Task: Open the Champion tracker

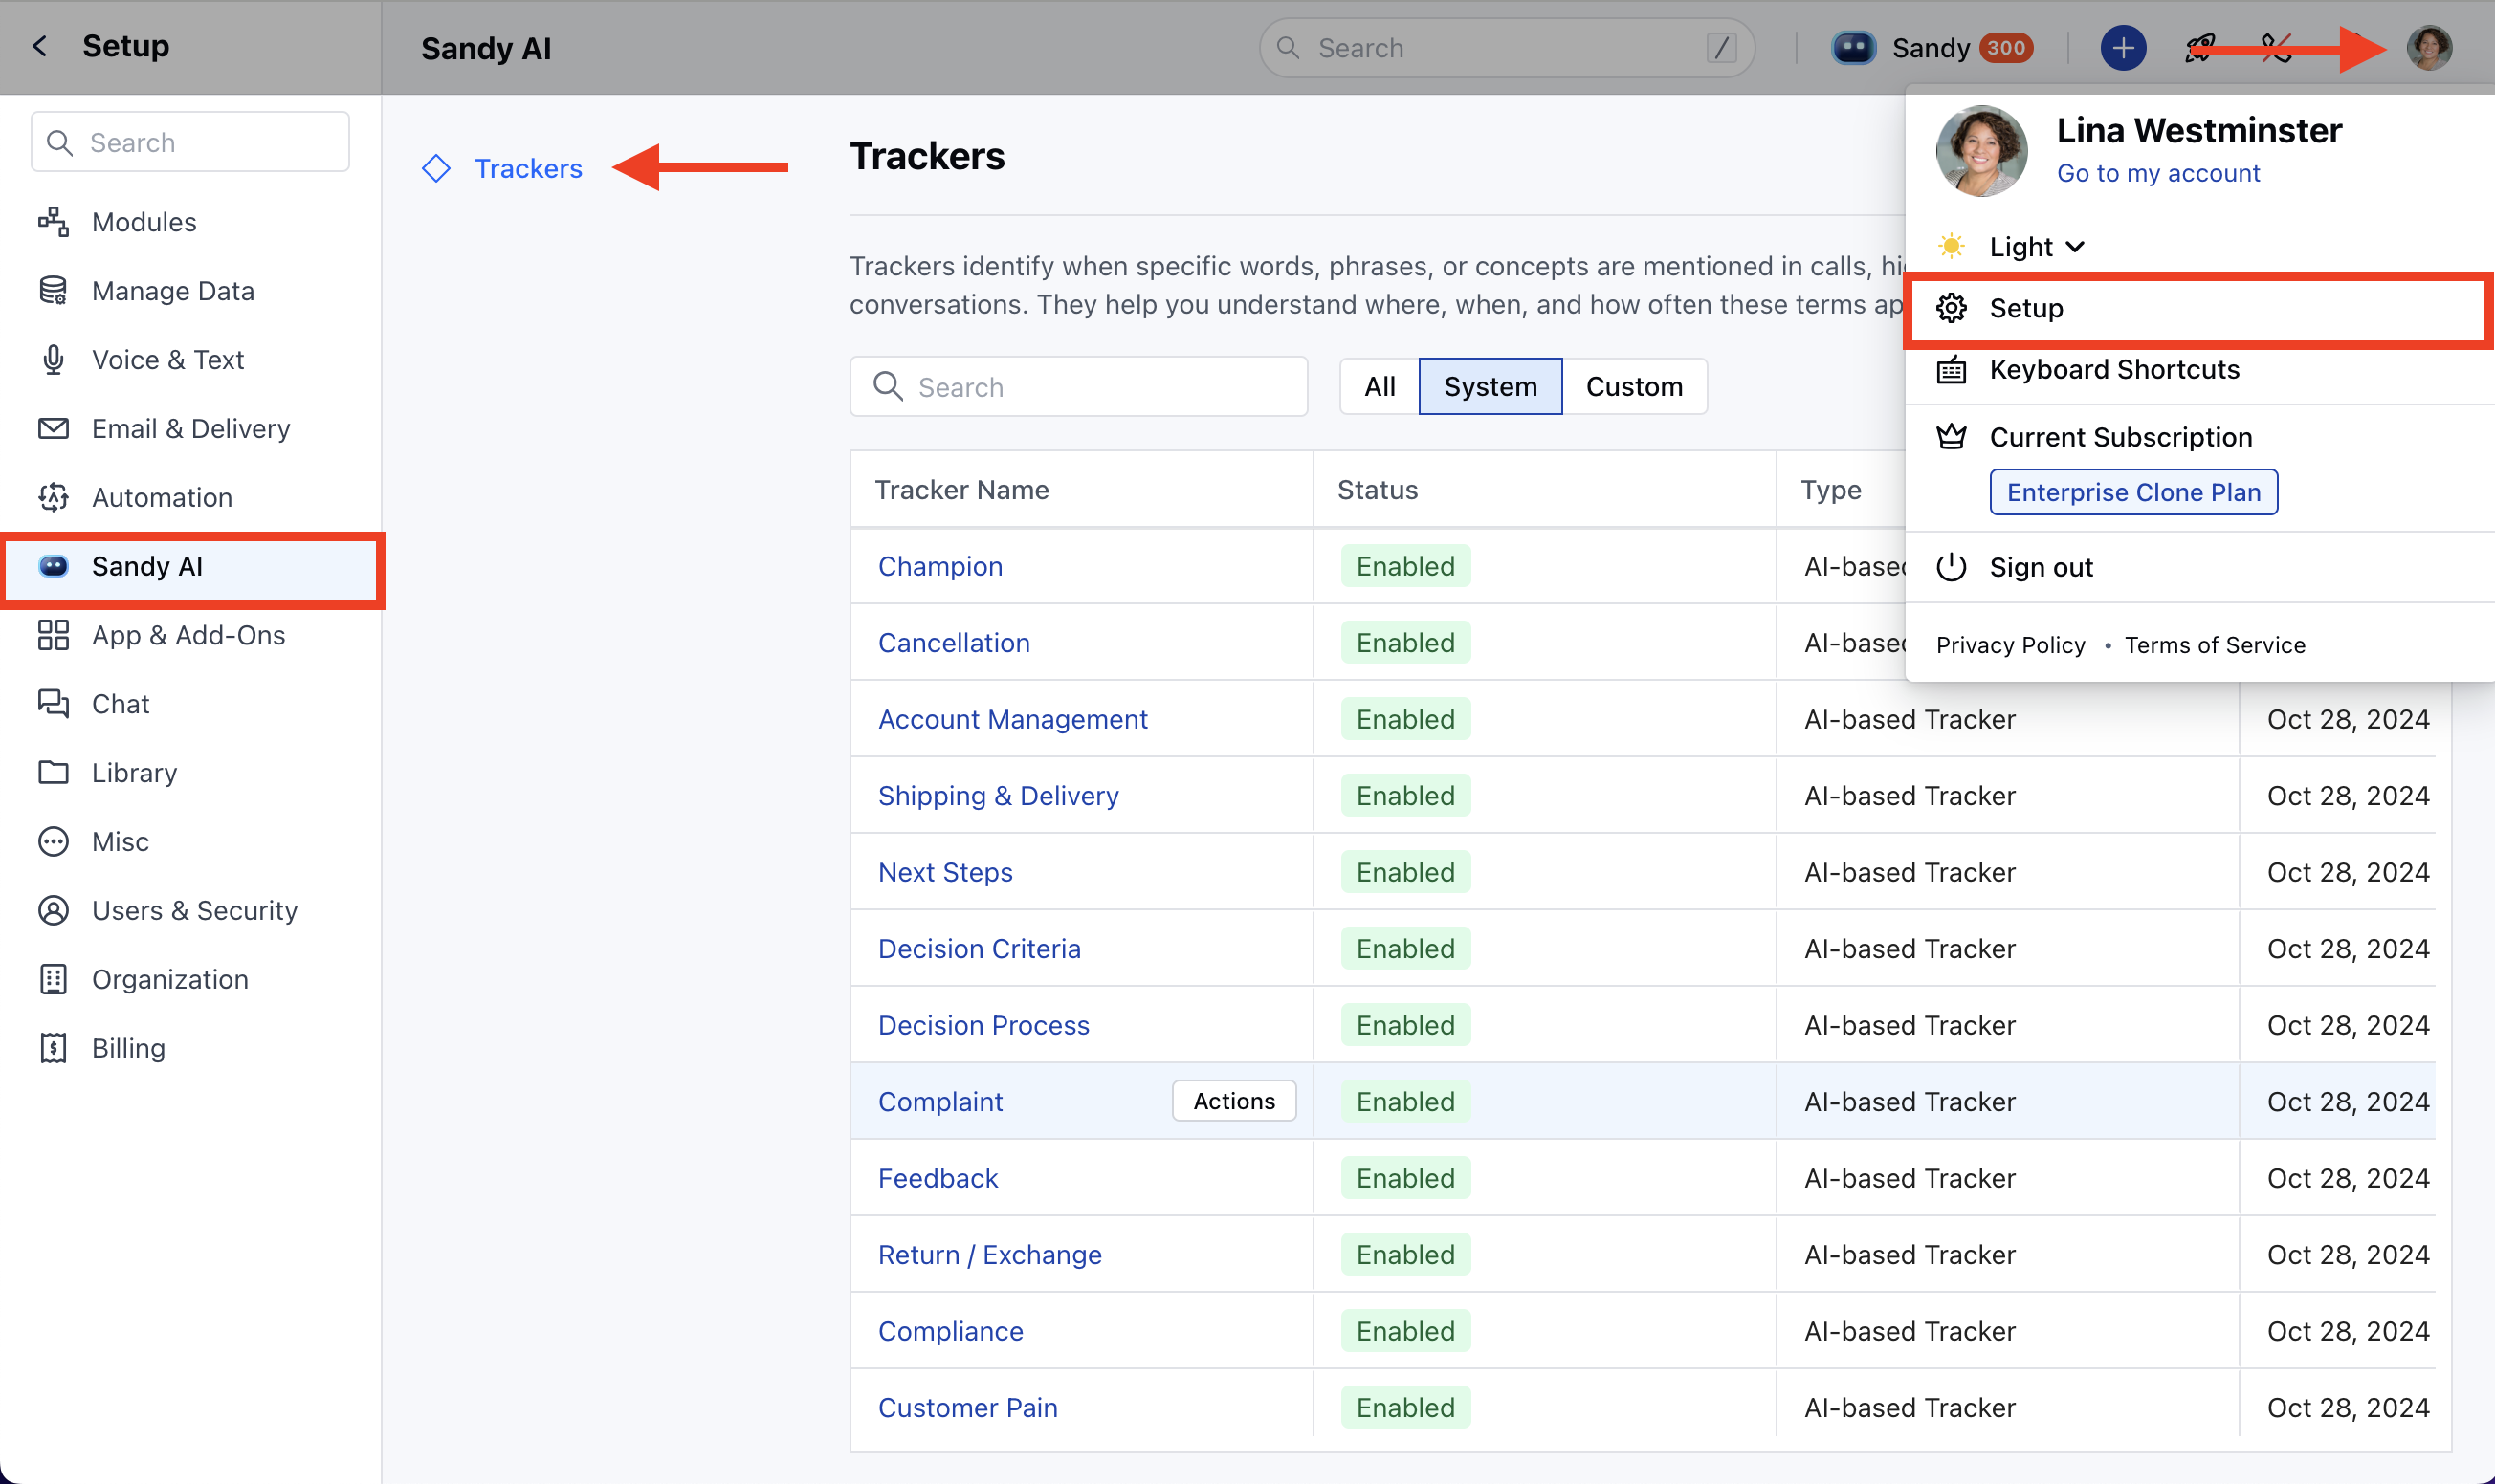Action: click(x=939, y=566)
